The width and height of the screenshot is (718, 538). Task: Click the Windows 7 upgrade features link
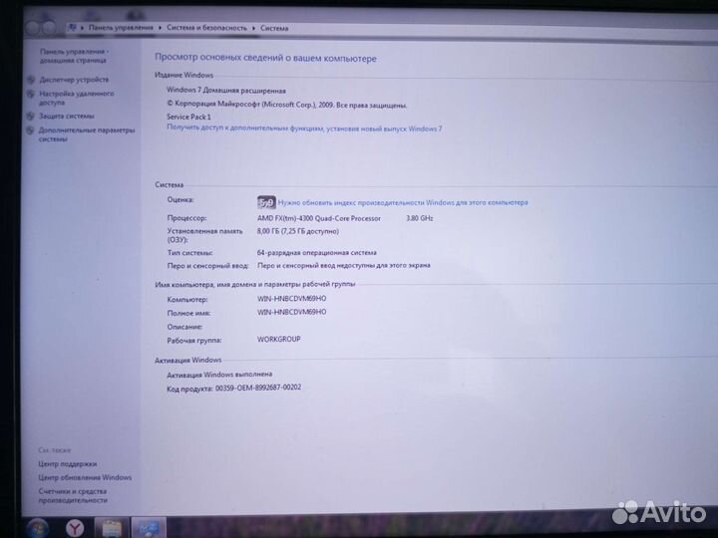[304, 129]
